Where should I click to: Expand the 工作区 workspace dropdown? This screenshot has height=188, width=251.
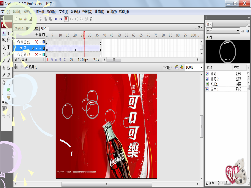167,67
